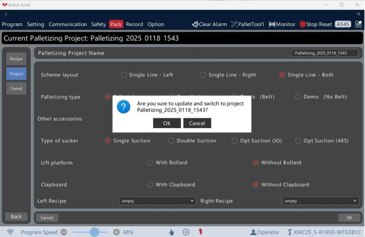Click the back chevron arrow

tap(6, 14)
